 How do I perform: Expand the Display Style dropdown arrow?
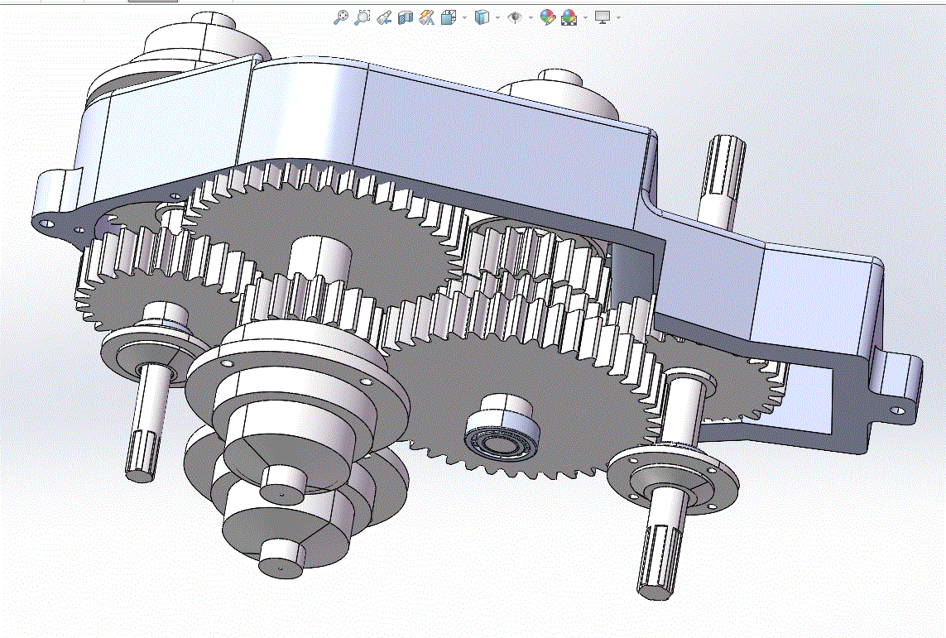(x=497, y=18)
